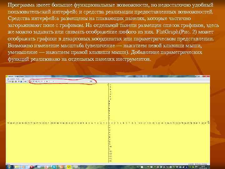Open the File menu in the graph window
The image size is (225, 169).
click(8, 79)
